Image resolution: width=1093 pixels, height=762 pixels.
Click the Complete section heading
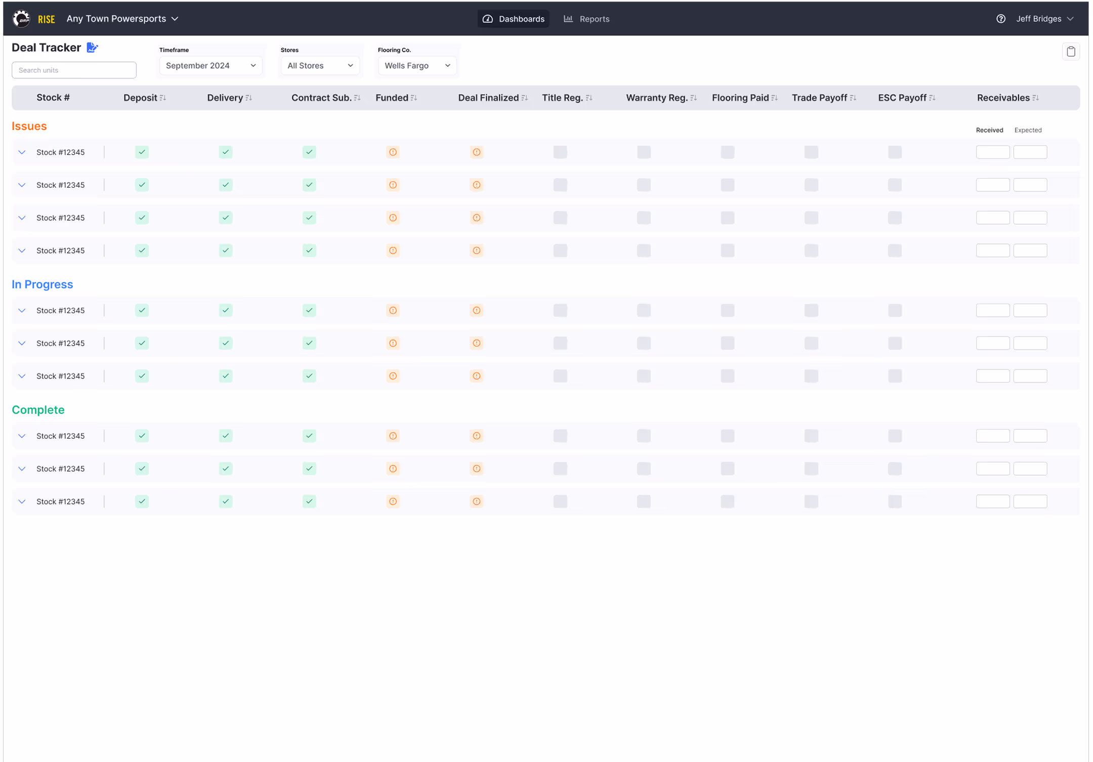coord(38,410)
